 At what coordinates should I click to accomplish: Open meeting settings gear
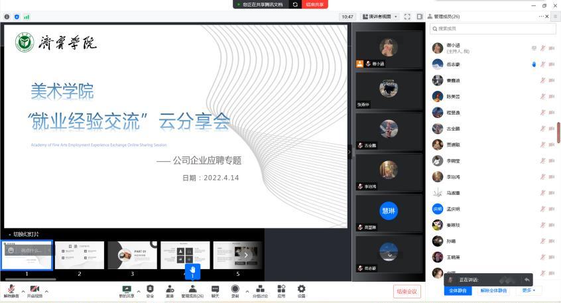tap(301, 290)
